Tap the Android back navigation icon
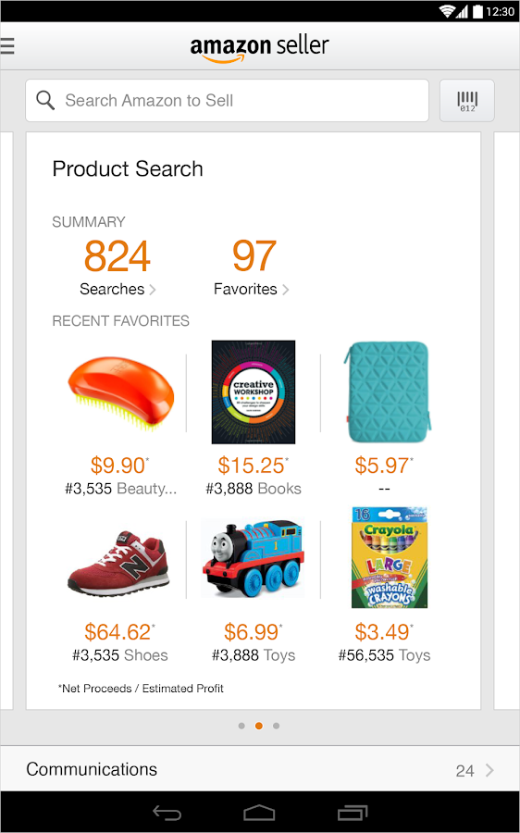520x833 pixels. point(167,813)
